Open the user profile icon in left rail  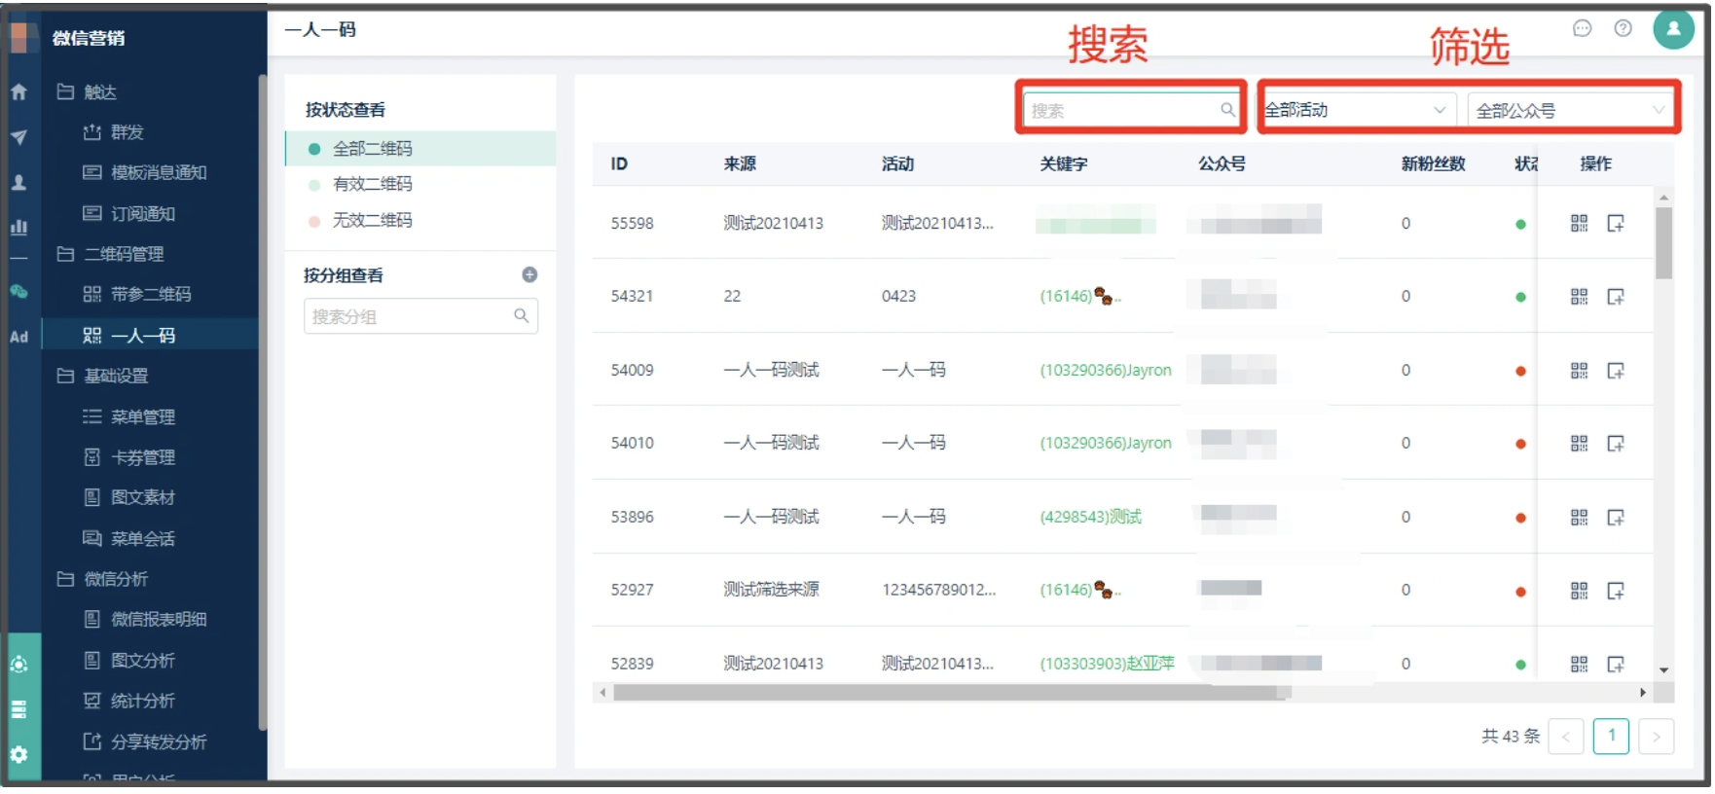pyautogui.click(x=18, y=182)
